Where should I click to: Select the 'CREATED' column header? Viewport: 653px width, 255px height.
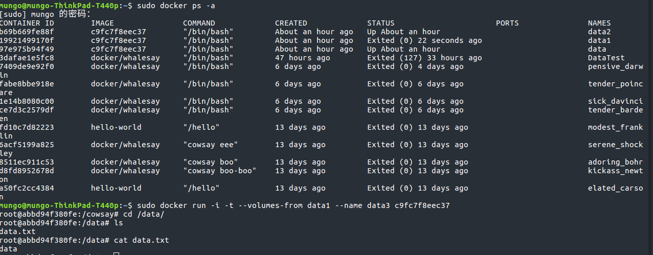pyautogui.click(x=291, y=23)
